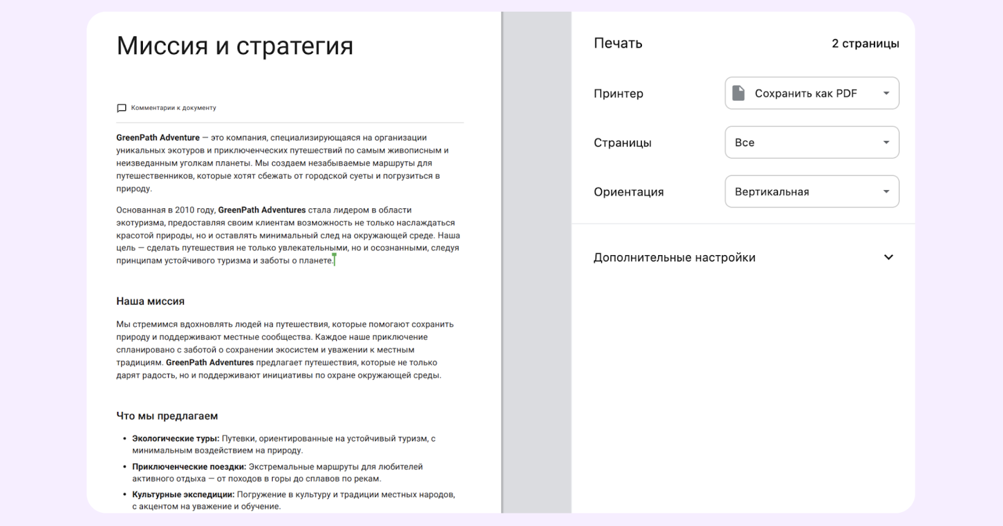Viewport: 1003px width, 526px height.
Task: Click the '2 страницы' page count
Action: click(865, 44)
